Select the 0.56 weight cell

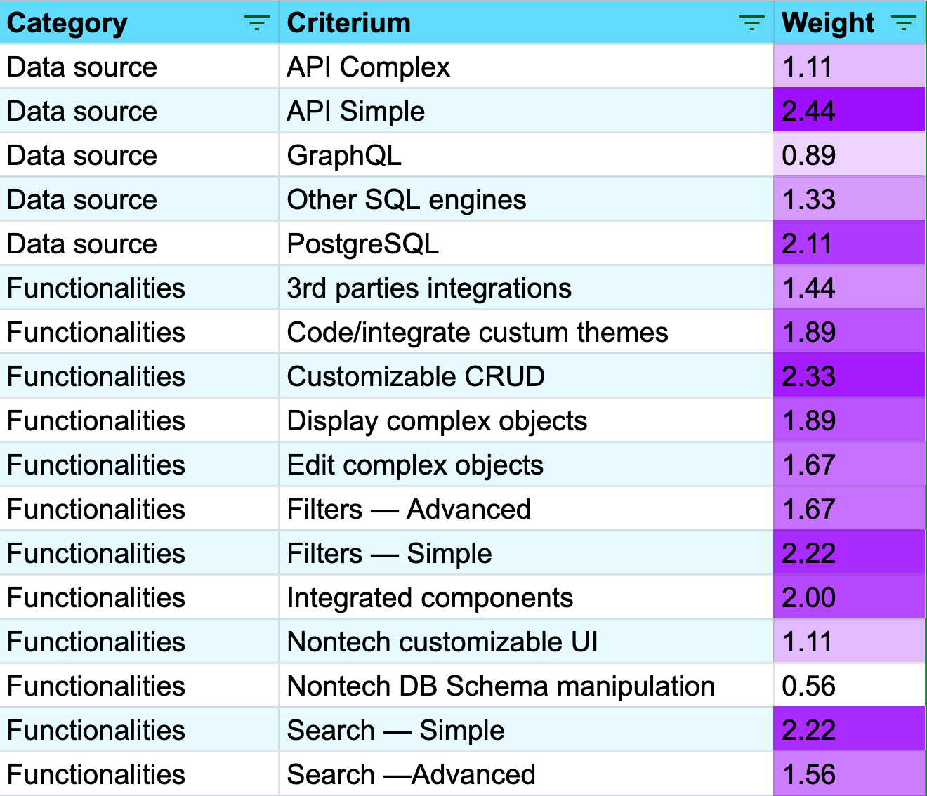point(849,686)
